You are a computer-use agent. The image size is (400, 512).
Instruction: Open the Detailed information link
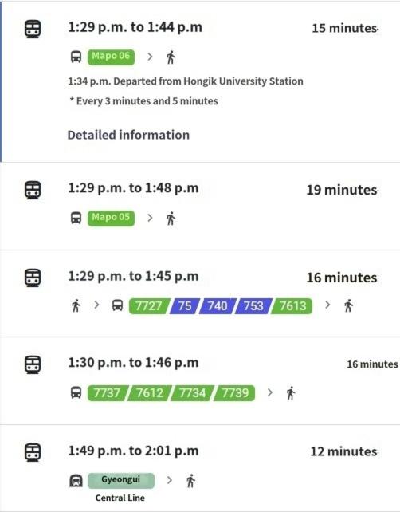pyautogui.click(x=128, y=135)
